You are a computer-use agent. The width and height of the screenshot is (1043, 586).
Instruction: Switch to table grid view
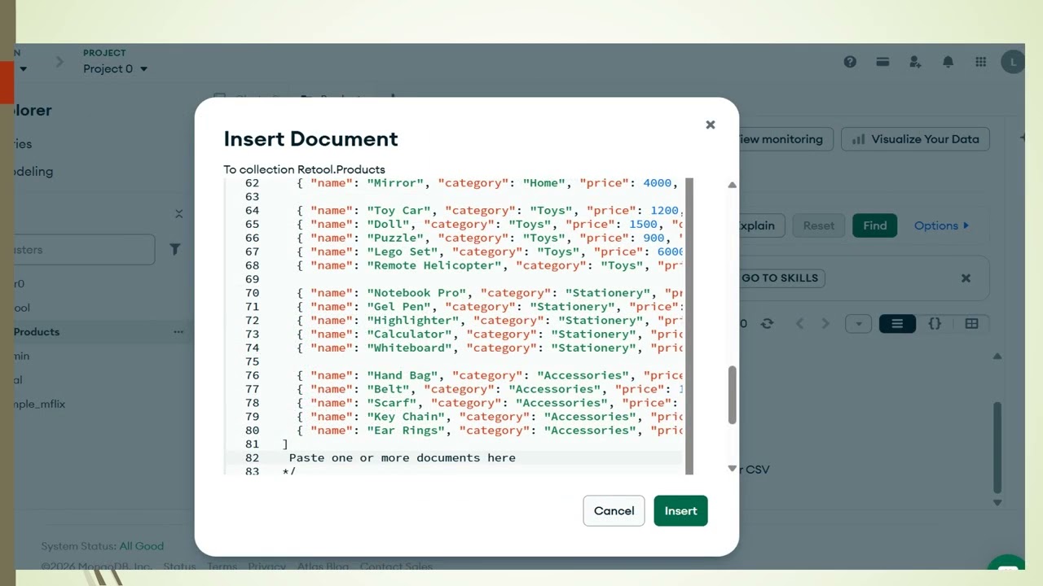click(971, 324)
